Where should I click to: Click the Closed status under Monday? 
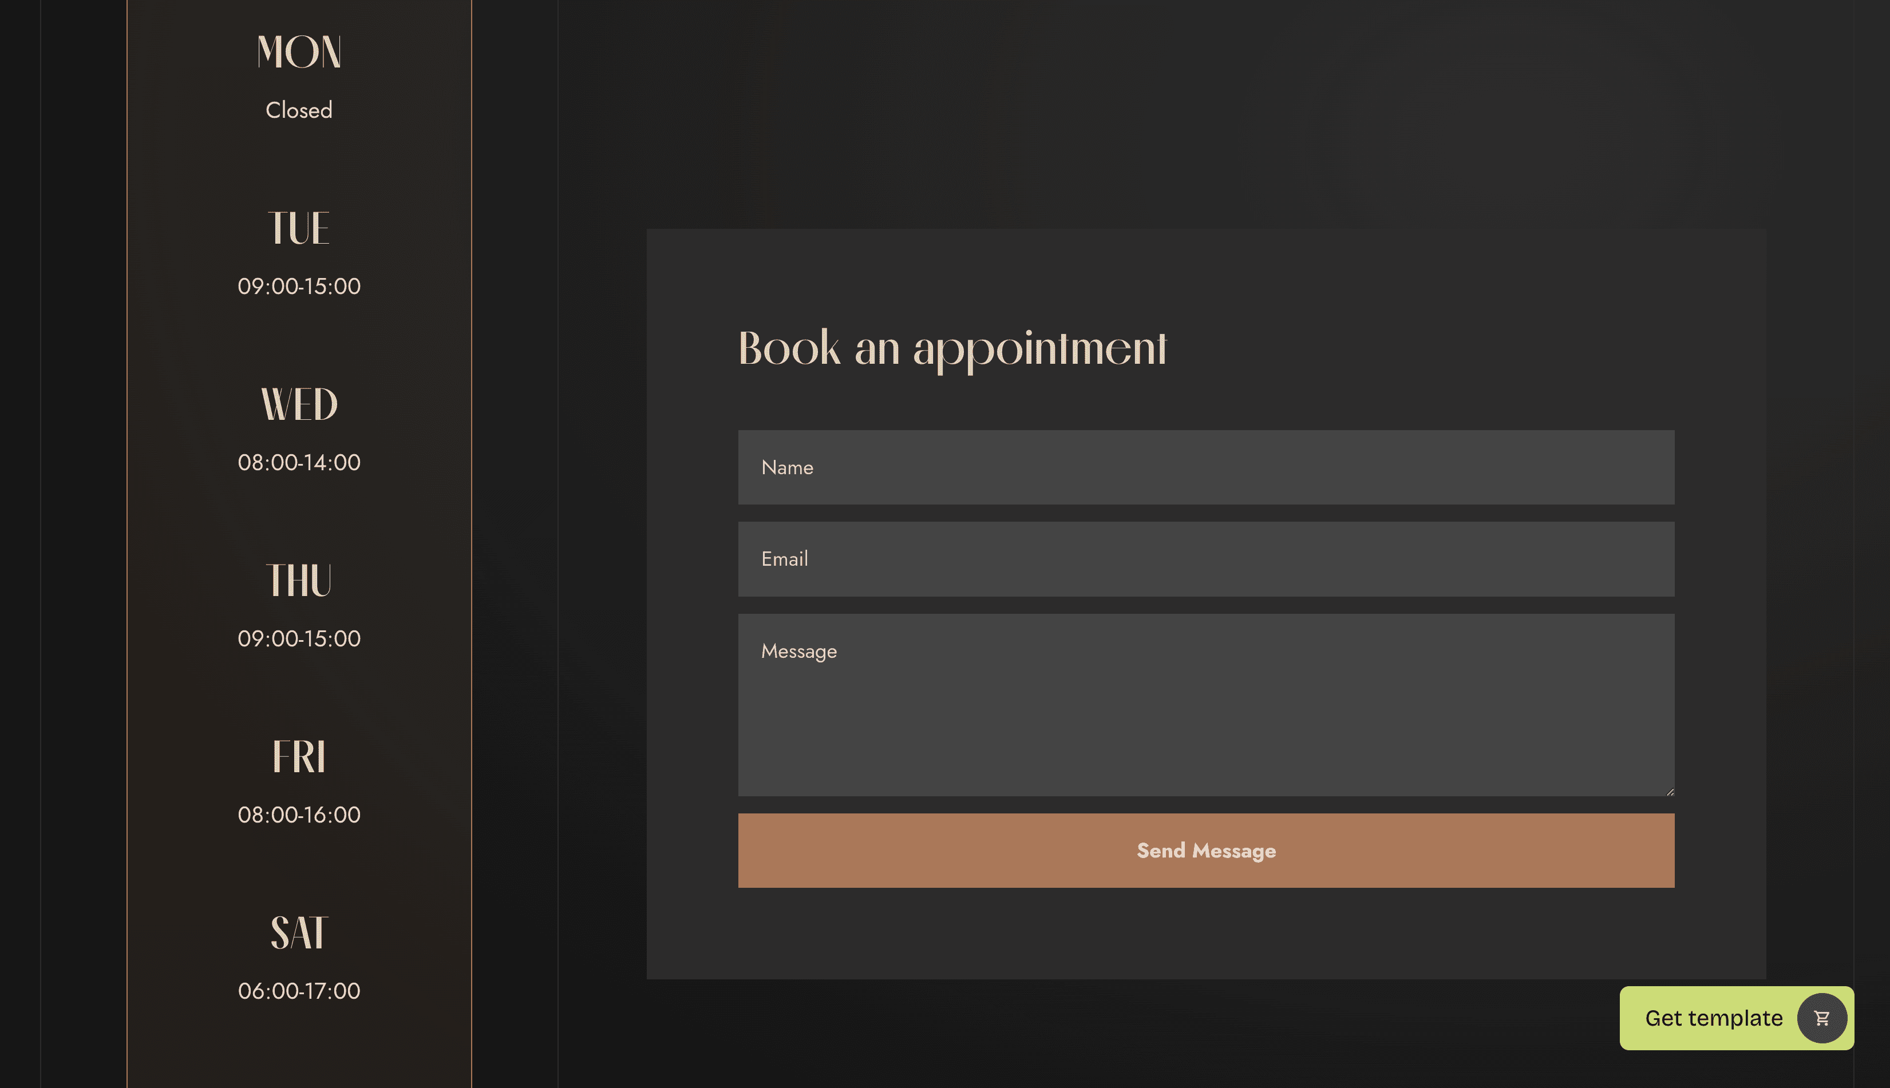point(299,110)
